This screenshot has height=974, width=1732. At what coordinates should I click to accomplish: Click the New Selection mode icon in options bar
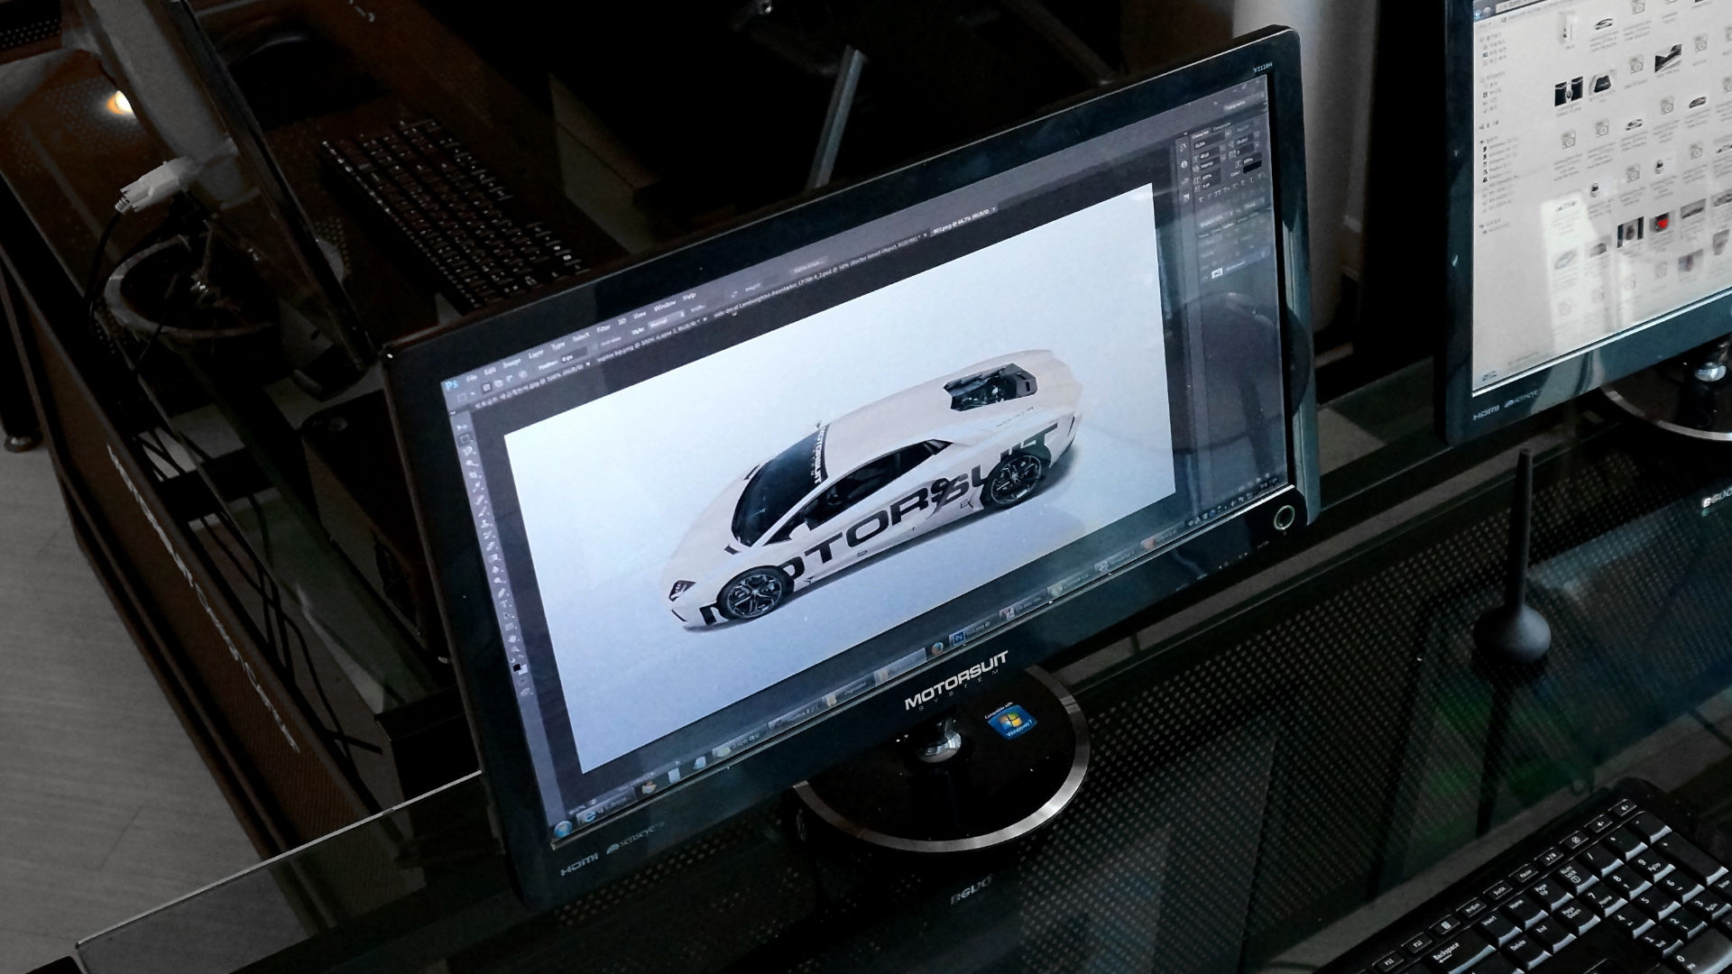coord(485,387)
